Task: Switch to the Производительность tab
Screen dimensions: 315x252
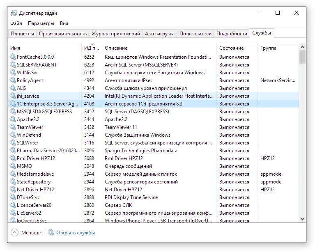Action: click(63, 34)
